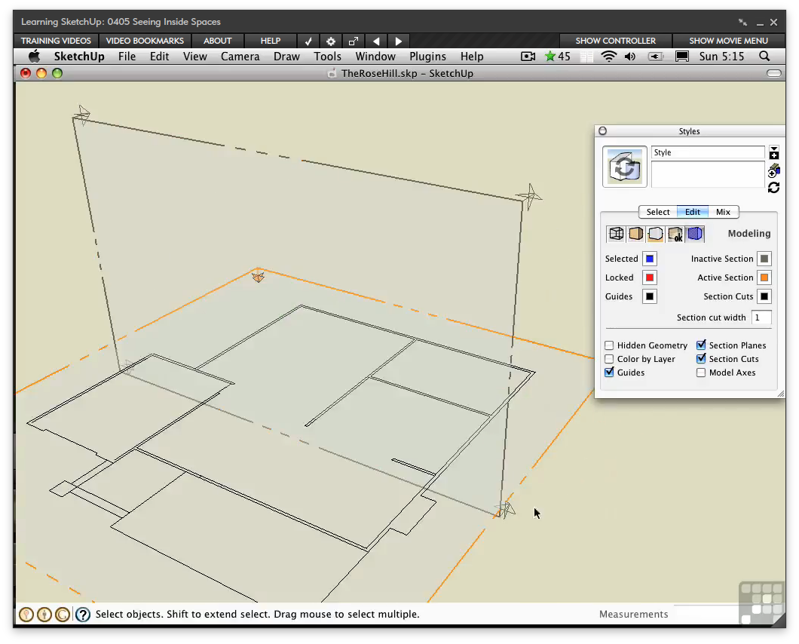This screenshot has height=644, width=799.
Task: Open the Apple menu
Action: [34, 56]
